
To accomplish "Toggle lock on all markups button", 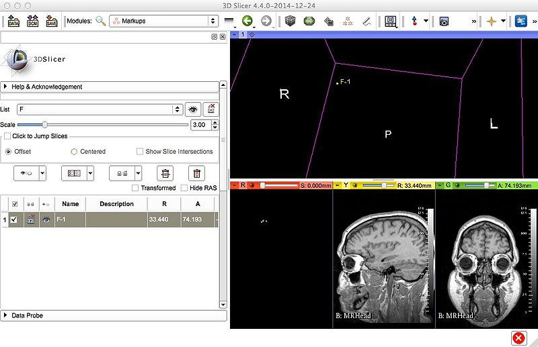I will (122, 173).
